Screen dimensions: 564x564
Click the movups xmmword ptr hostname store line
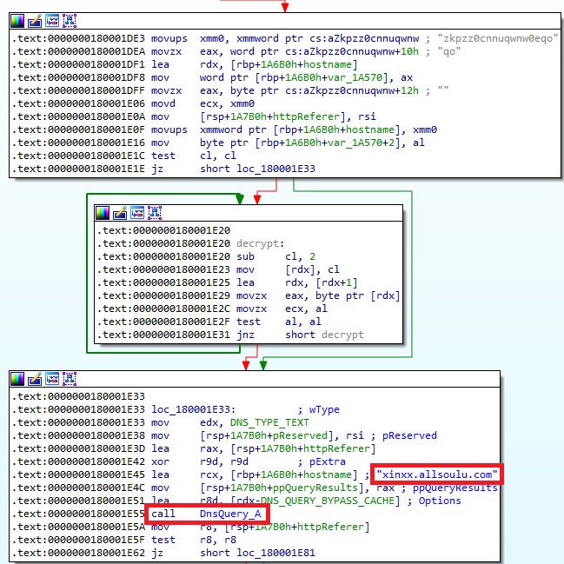tap(294, 129)
